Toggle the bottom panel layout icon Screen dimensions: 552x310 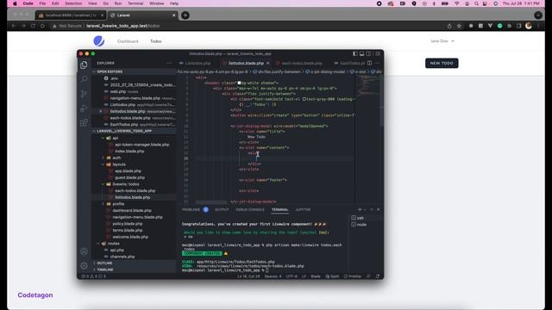[x=362, y=53]
